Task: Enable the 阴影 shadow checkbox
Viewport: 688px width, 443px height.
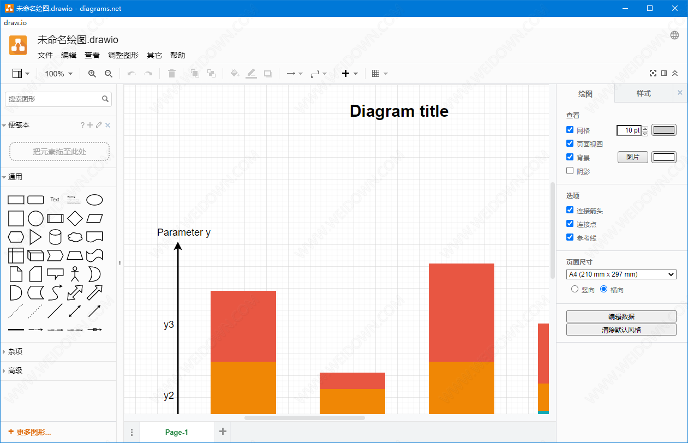Action: [x=570, y=171]
